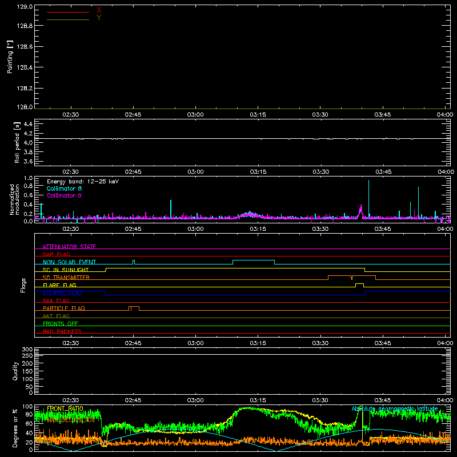Click the SAA_FLAG label
The width and height of the screenshot is (457, 457).
coord(56,300)
